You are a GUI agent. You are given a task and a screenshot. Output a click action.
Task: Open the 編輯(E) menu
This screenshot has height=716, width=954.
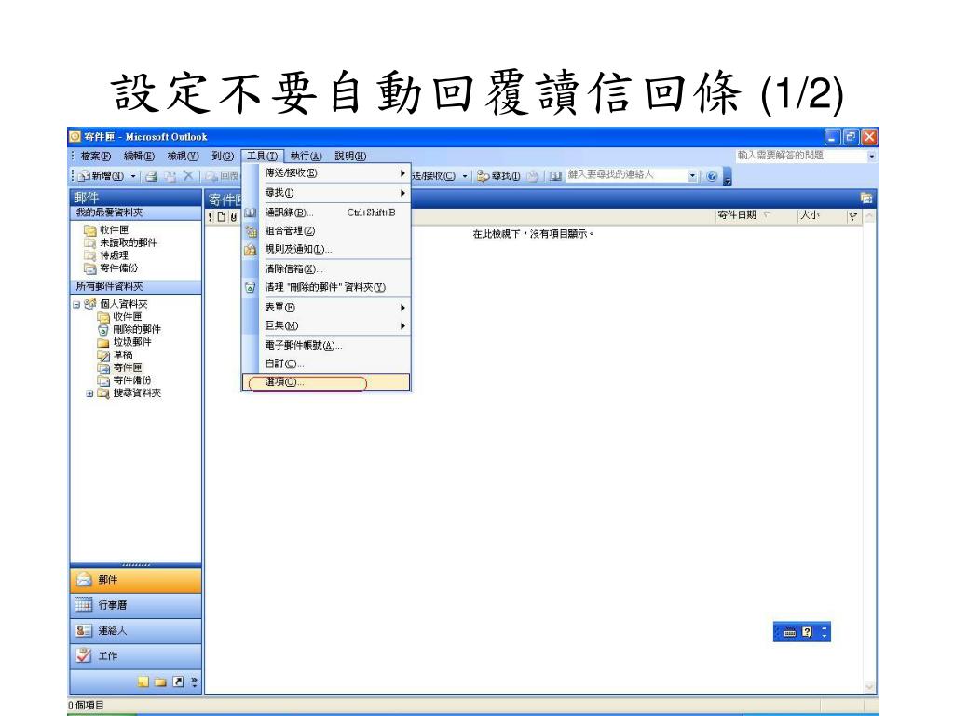[x=139, y=157]
